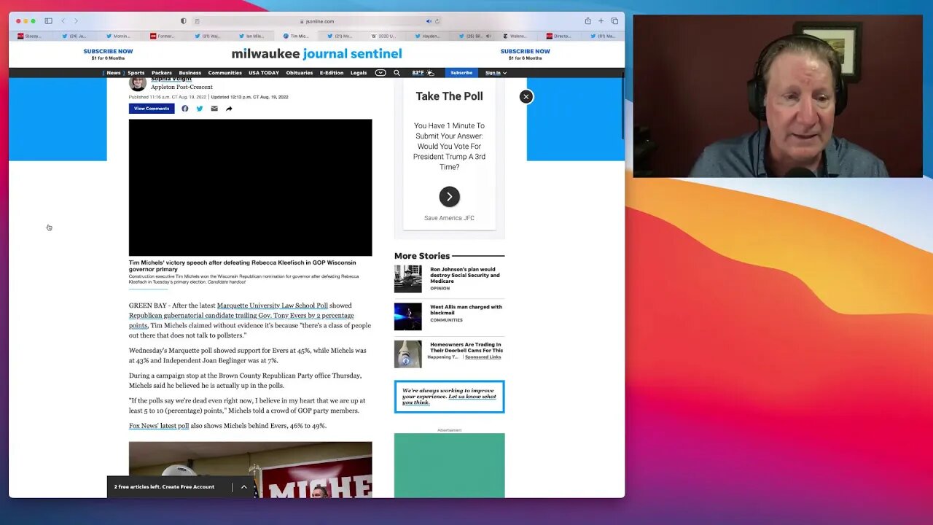Open Fox News' latest poll link
This screenshot has height=525, width=933.
tap(159, 426)
